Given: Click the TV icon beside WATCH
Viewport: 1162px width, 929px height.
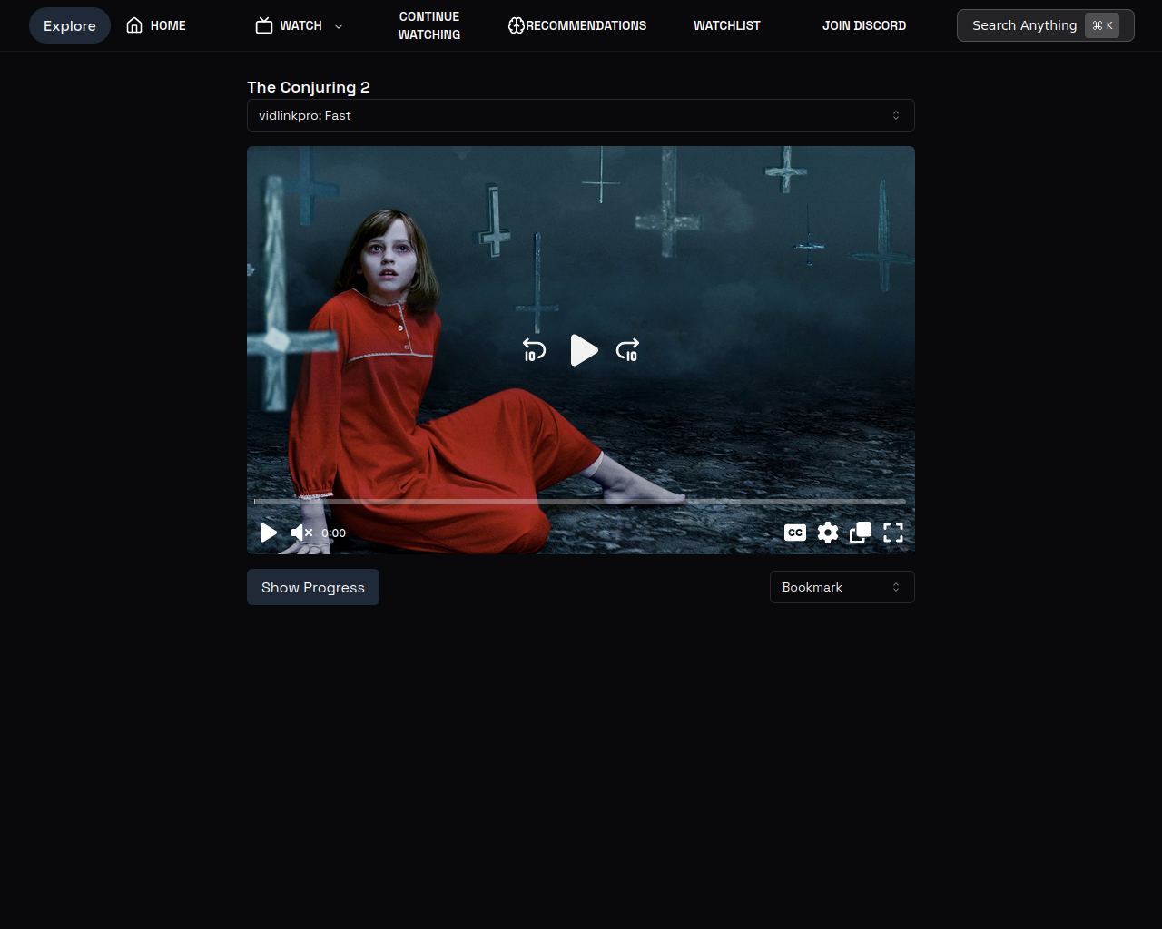Looking at the screenshot, I should pyautogui.click(x=264, y=25).
